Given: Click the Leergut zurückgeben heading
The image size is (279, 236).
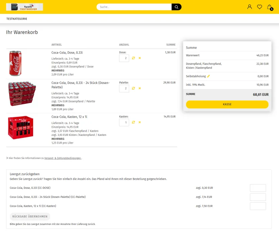Looking at the screenshot, I should (x=25, y=174).
